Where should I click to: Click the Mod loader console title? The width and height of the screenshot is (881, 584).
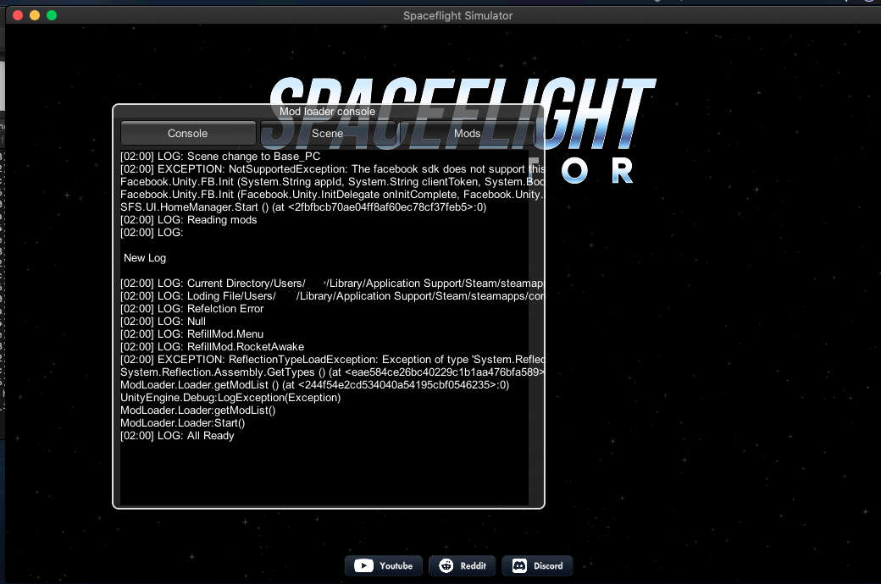tap(328, 111)
